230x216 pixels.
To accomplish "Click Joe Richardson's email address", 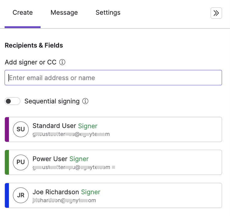I will (64, 200).
